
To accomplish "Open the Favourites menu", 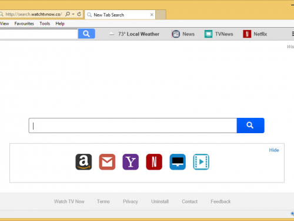I will pyautogui.click(x=24, y=24).
